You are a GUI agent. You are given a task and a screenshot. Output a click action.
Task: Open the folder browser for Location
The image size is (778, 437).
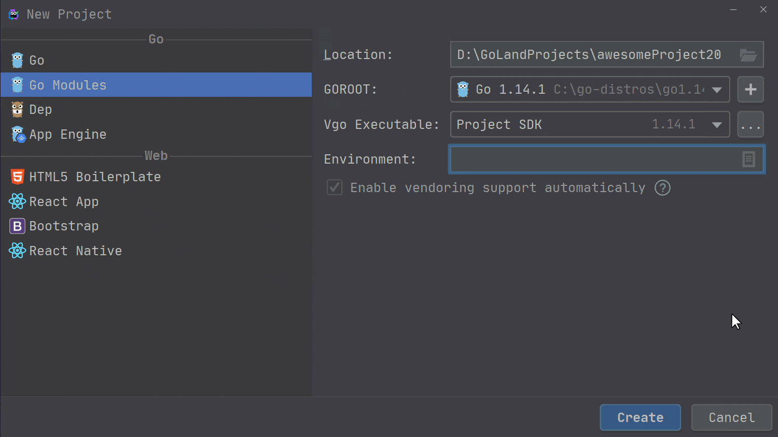click(x=748, y=54)
